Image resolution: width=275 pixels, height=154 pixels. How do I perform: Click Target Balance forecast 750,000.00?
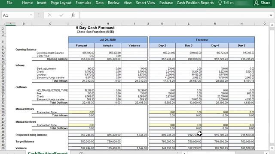click(x=81, y=142)
